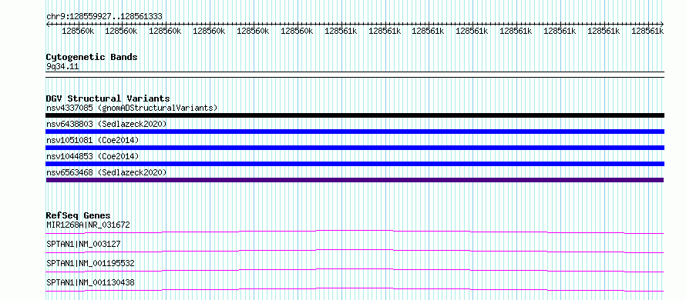Click the RefSeq Genes track title
The width and height of the screenshot is (686, 300).
pyautogui.click(x=78, y=215)
